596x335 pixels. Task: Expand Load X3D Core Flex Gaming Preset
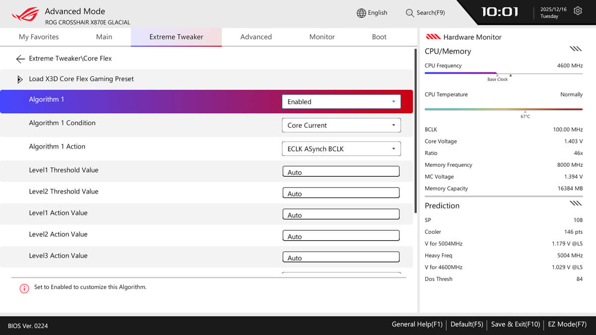coord(20,79)
